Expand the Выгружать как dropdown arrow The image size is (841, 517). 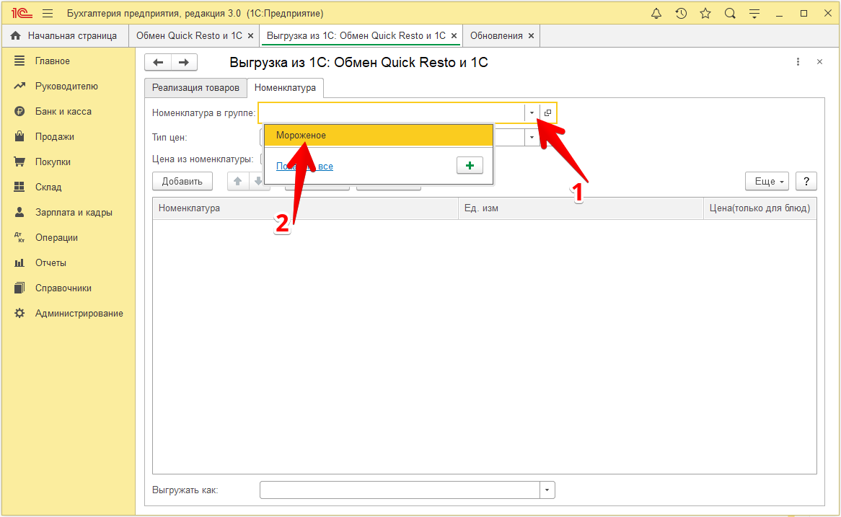pos(547,490)
